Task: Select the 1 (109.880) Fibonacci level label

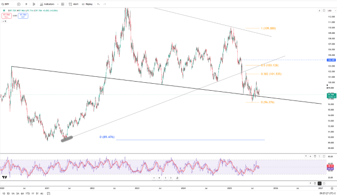Action: click(268, 28)
